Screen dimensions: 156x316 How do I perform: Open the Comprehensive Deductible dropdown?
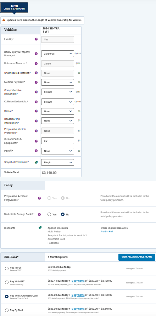tap(57, 92)
